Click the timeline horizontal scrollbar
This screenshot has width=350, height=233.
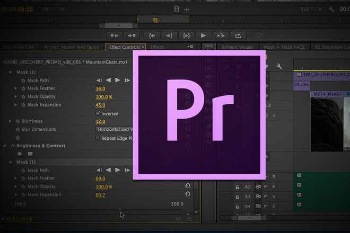(x=249, y=218)
